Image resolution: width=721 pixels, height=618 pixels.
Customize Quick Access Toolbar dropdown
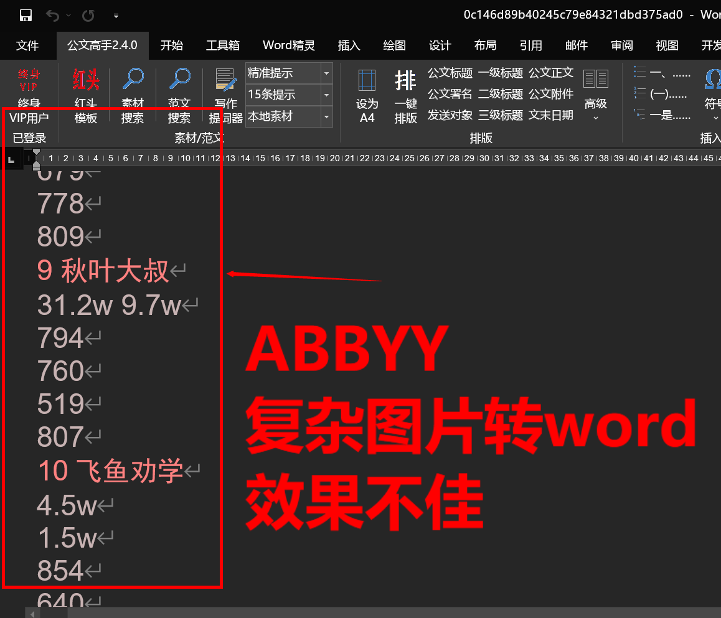tap(116, 16)
